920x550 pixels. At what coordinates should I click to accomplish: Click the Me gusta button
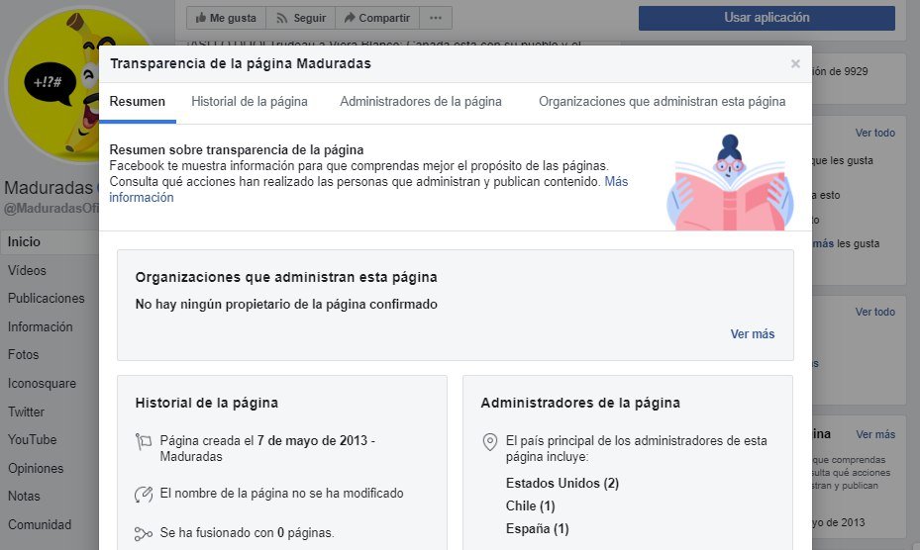click(x=226, y=18)
